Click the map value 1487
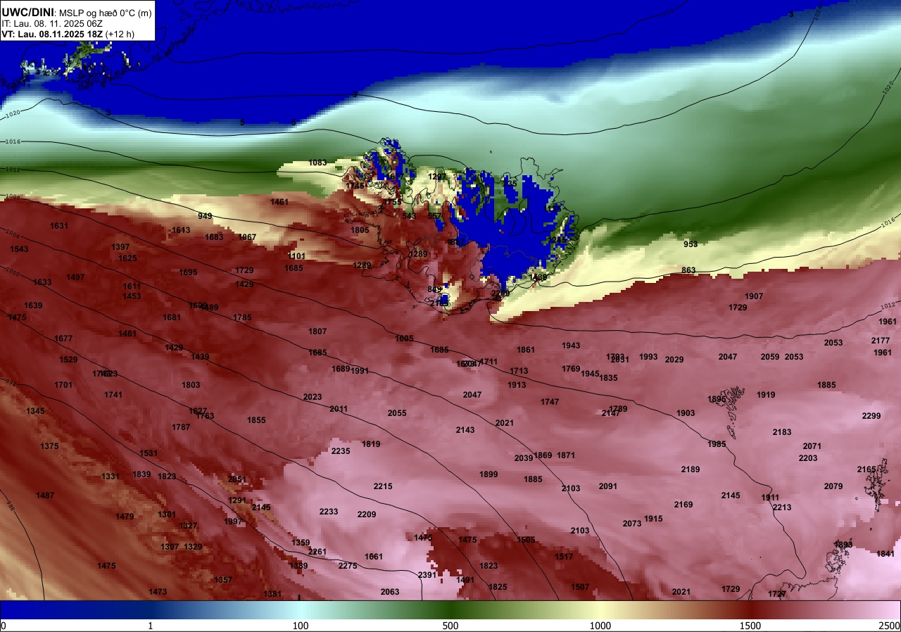The width and height of the screenshot is (901, 632). pyautogui.click(x=45, y=495)
